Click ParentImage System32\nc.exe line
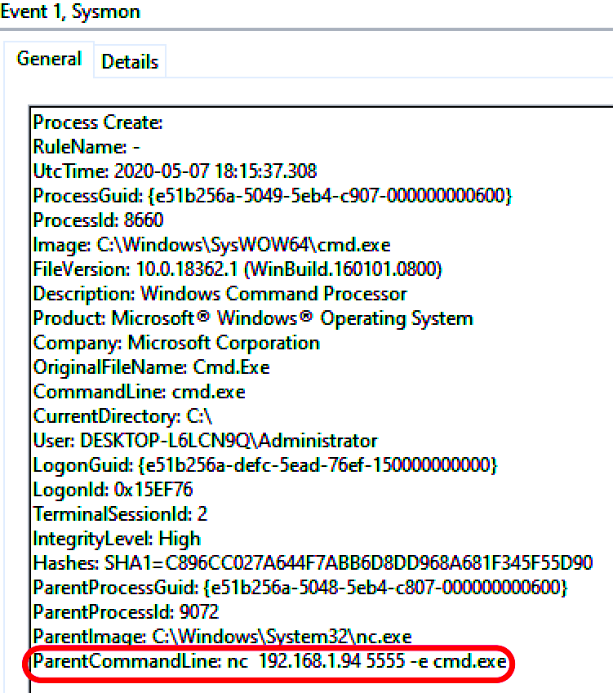This screenshot has width=613, height=693. [222, 637]
